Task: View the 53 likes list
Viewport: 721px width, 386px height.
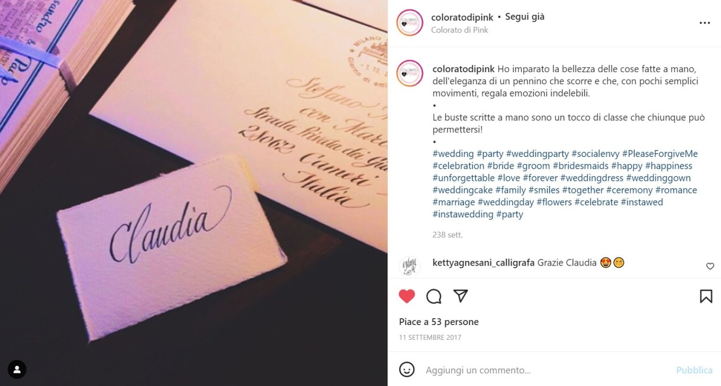Action: (x=439, y=322)
